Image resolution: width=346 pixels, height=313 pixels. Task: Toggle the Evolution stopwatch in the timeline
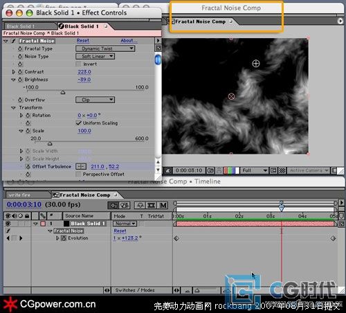pos(64,238)
